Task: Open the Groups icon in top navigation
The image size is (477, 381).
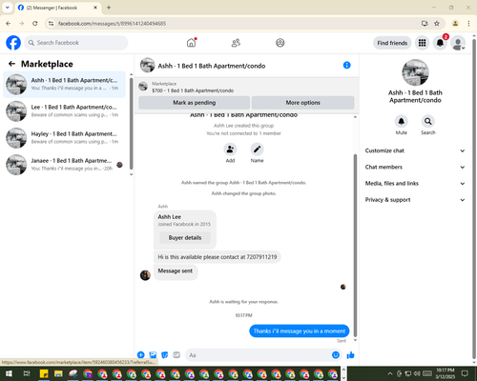Action: [280, 43]
